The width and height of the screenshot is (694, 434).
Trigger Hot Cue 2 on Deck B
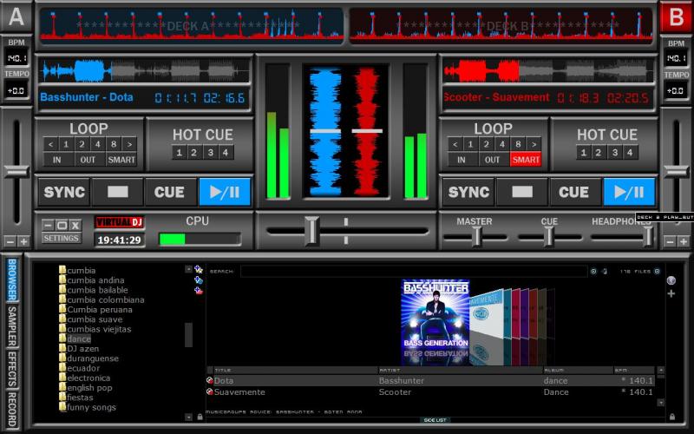click(x=599, y=153)
